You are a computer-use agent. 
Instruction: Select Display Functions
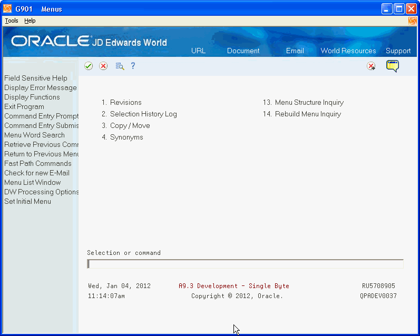click(x=32, y=97)
